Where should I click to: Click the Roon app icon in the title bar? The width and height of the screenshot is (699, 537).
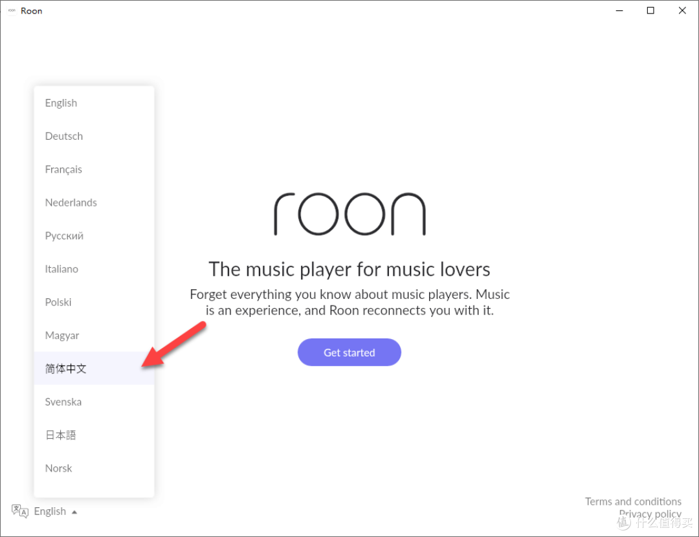tap(10, 10)
